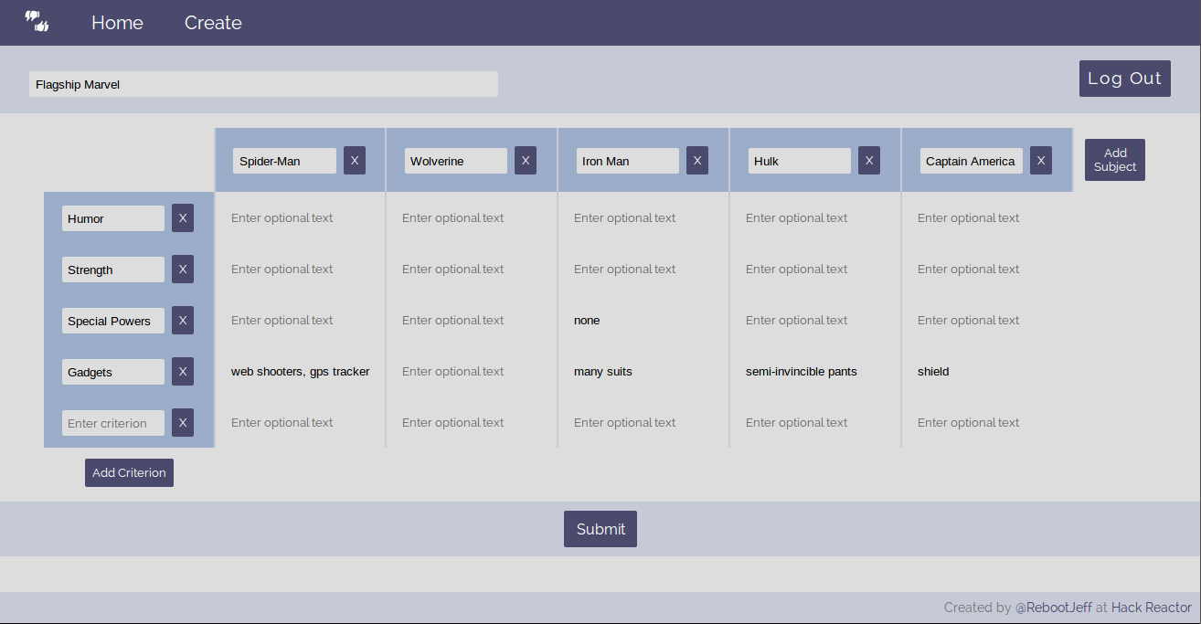Screen dimensions: 1201x624
Task: Click Captain America's Strength text cell
Action: (987, 269)
